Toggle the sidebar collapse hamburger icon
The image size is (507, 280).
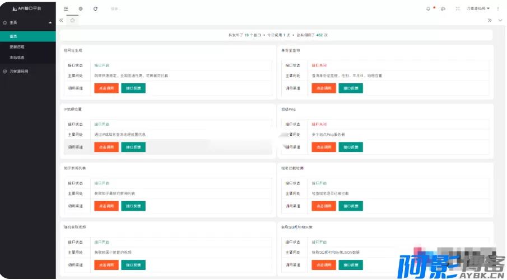[x=66, y=8]
